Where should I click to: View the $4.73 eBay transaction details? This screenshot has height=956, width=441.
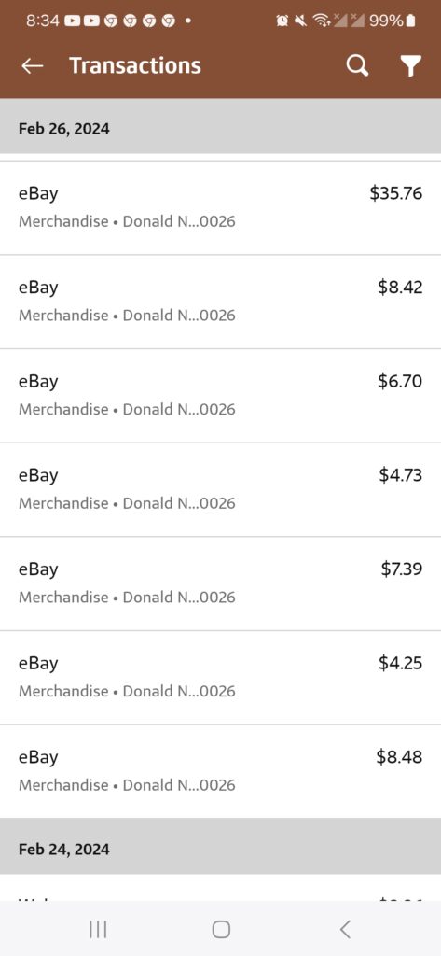click(220, 489)
